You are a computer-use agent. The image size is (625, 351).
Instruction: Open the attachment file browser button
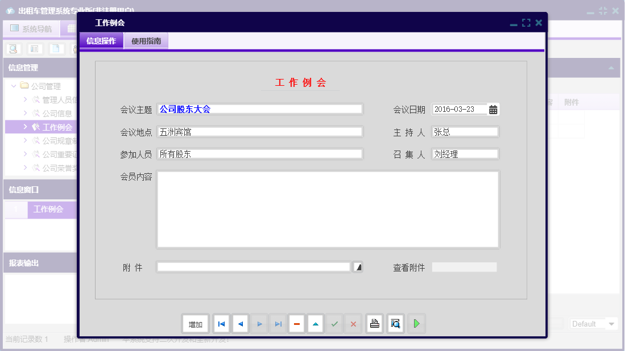[358, 266]
